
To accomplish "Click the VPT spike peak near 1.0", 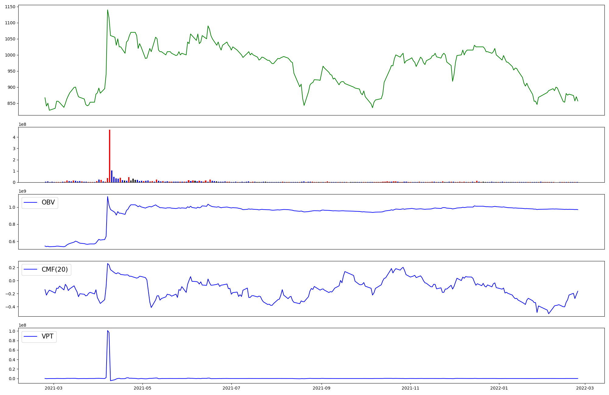I will tap(107, 331).
